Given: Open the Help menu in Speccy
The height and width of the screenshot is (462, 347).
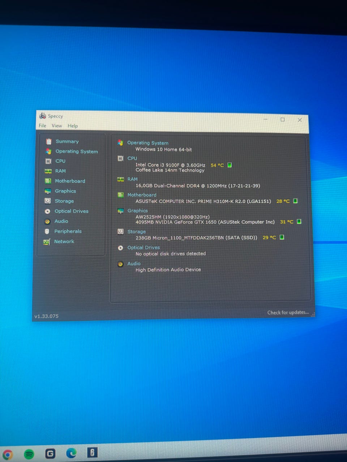Looking at the screenshot, I should pyautogui.click(x=73, y=126).
